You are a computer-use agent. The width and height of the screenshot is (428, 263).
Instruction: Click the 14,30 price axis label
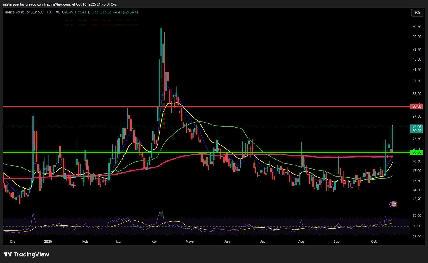pos(417,190)
